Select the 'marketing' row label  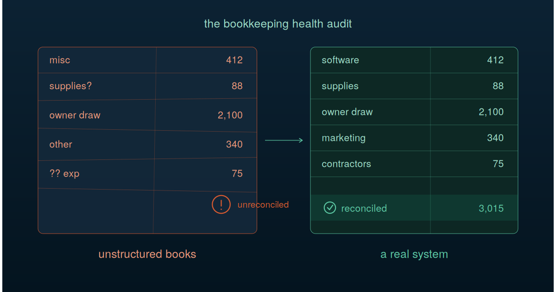[344, 138]
